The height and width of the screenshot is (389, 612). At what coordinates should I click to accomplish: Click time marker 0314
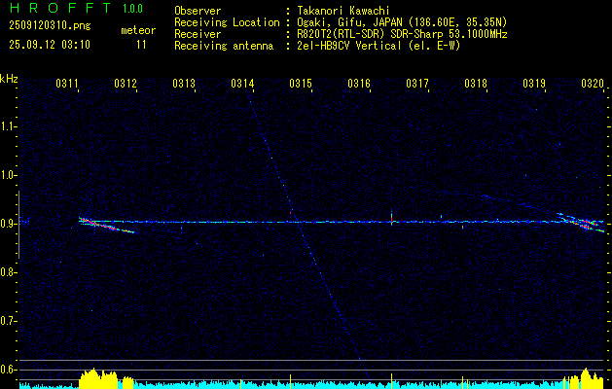[x=242, y=84]
